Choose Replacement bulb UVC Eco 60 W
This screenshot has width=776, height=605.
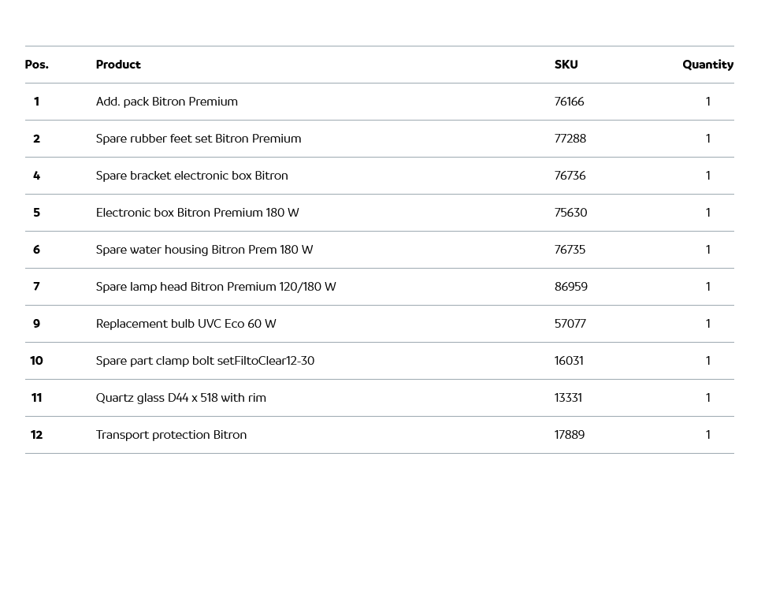(186, 324)
